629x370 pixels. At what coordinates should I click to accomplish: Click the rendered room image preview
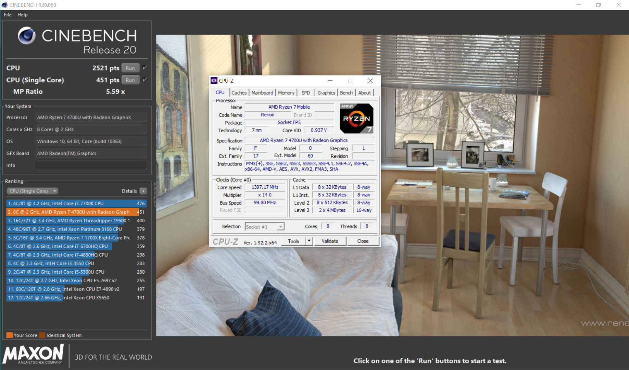point(392,185)
